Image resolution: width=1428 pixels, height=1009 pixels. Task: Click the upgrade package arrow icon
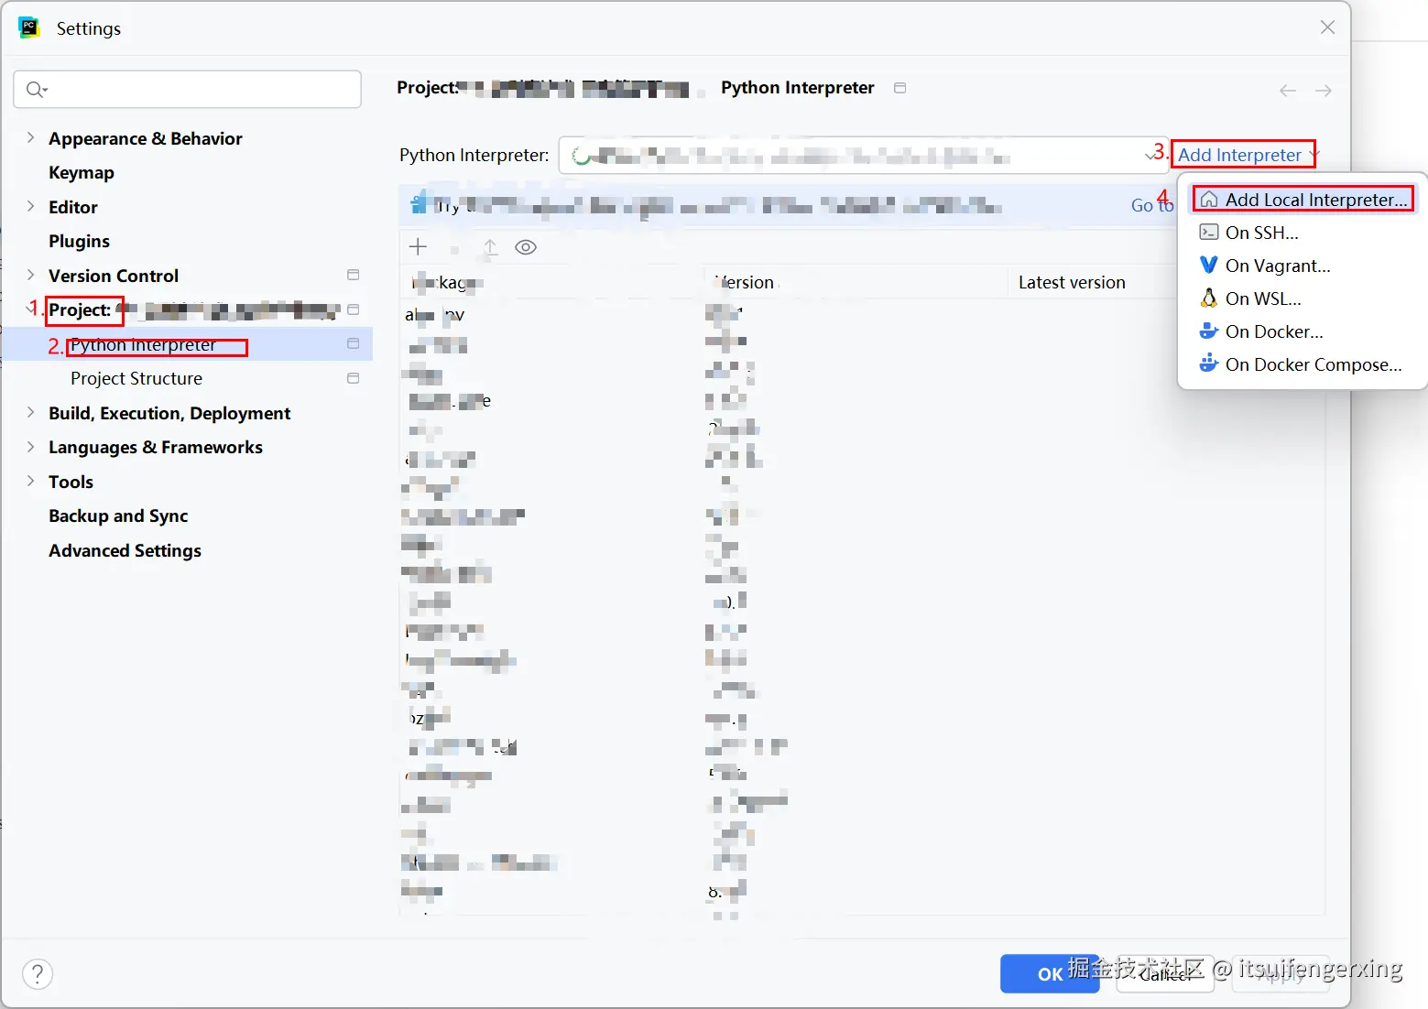490,247
